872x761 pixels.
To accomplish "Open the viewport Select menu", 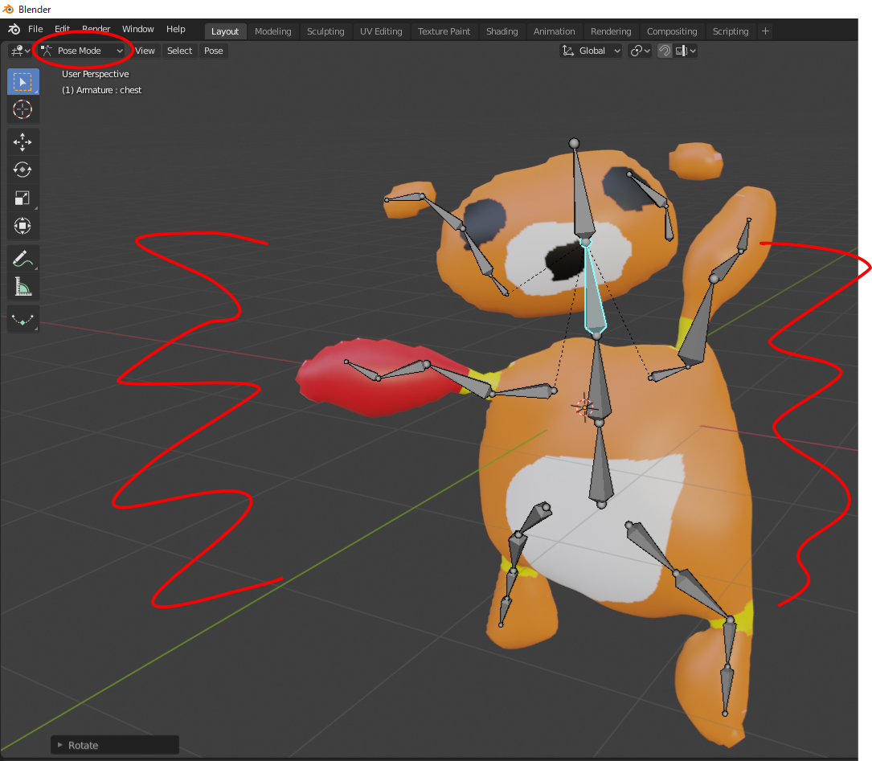I will 180,51.
